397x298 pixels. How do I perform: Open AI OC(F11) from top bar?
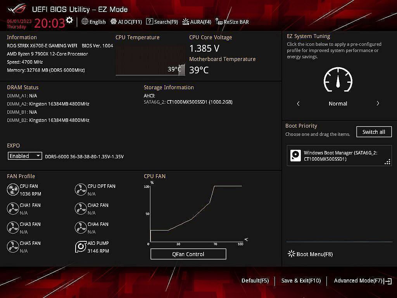[x=126, y=22]
